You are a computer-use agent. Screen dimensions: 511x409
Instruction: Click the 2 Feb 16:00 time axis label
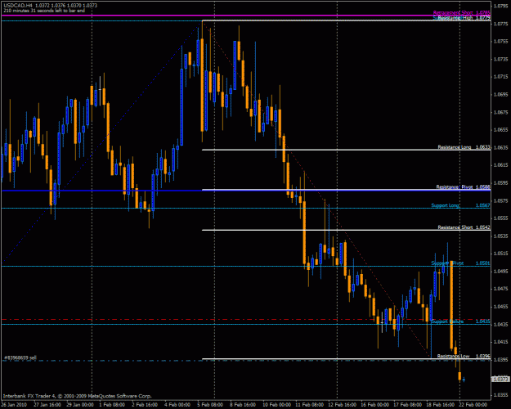coord(145,404)
